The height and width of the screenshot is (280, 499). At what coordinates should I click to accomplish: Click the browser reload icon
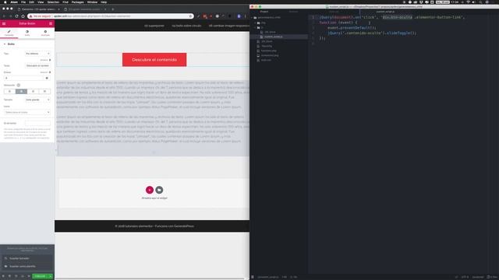pyautogui.click(x=16, y=16)
